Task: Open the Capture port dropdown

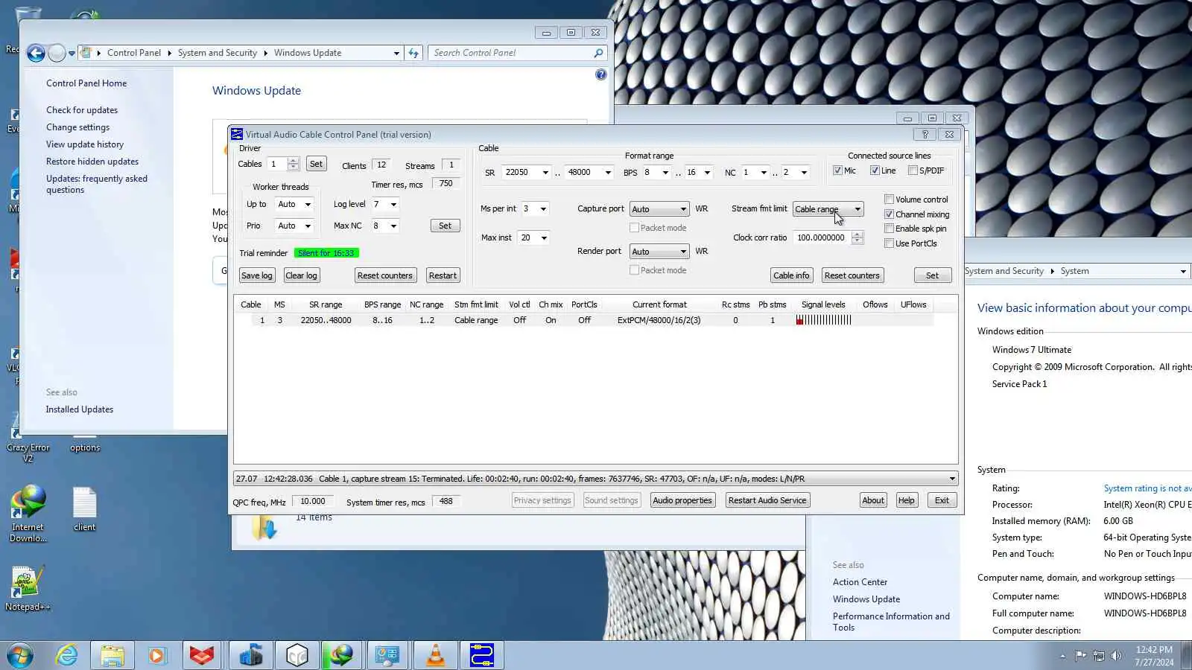Action: coord(659,209)
